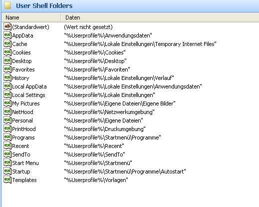Image resolution: width=259 pixels, height=207 pixels.
Task: Click the Personal data path Eigene Dateien
Action: (x=103, y=120)
